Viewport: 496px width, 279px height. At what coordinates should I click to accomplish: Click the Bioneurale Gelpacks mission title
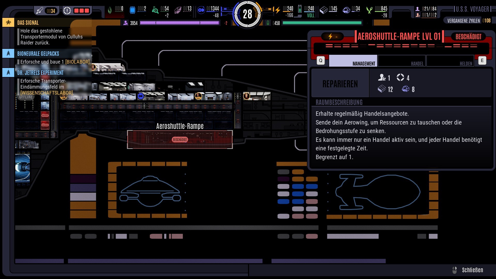(38, 54)
